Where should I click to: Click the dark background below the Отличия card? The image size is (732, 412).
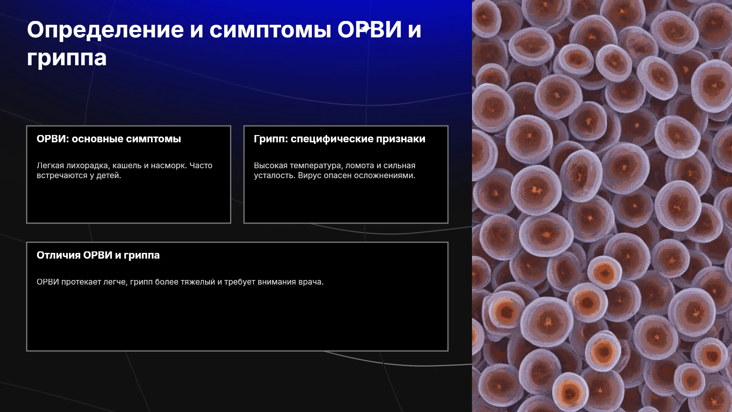pos(236,381)
